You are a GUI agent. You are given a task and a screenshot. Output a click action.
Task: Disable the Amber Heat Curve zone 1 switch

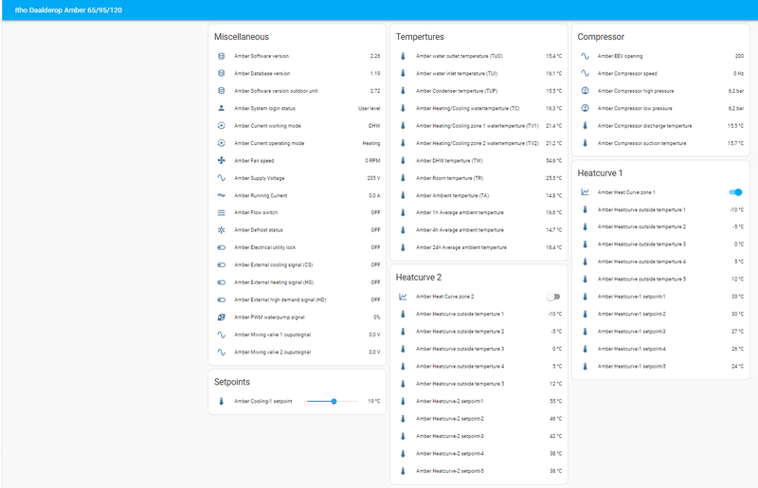tap(736, 192)
